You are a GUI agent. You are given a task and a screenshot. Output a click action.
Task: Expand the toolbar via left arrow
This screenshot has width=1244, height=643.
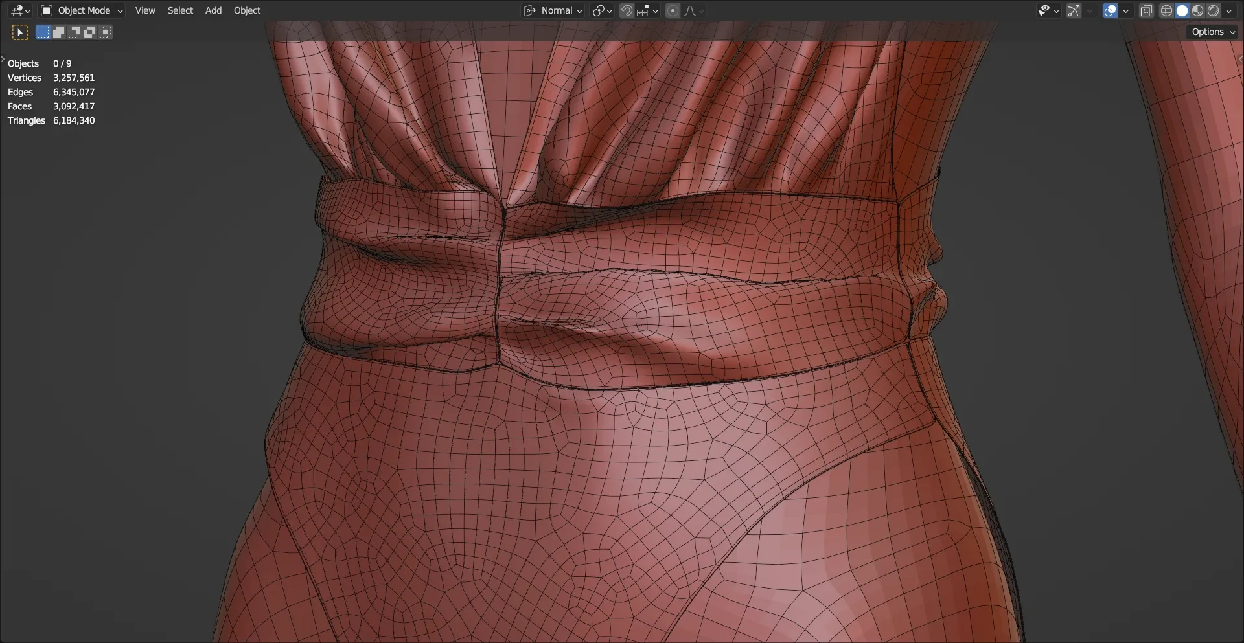coord(3,58)
